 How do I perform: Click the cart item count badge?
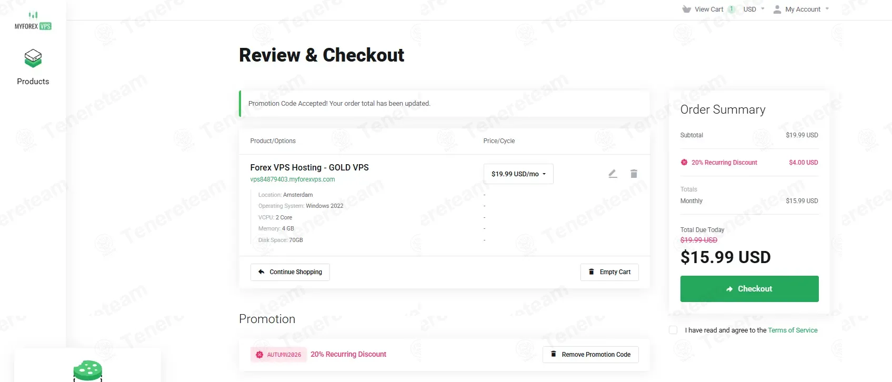(x=731, y=9)
